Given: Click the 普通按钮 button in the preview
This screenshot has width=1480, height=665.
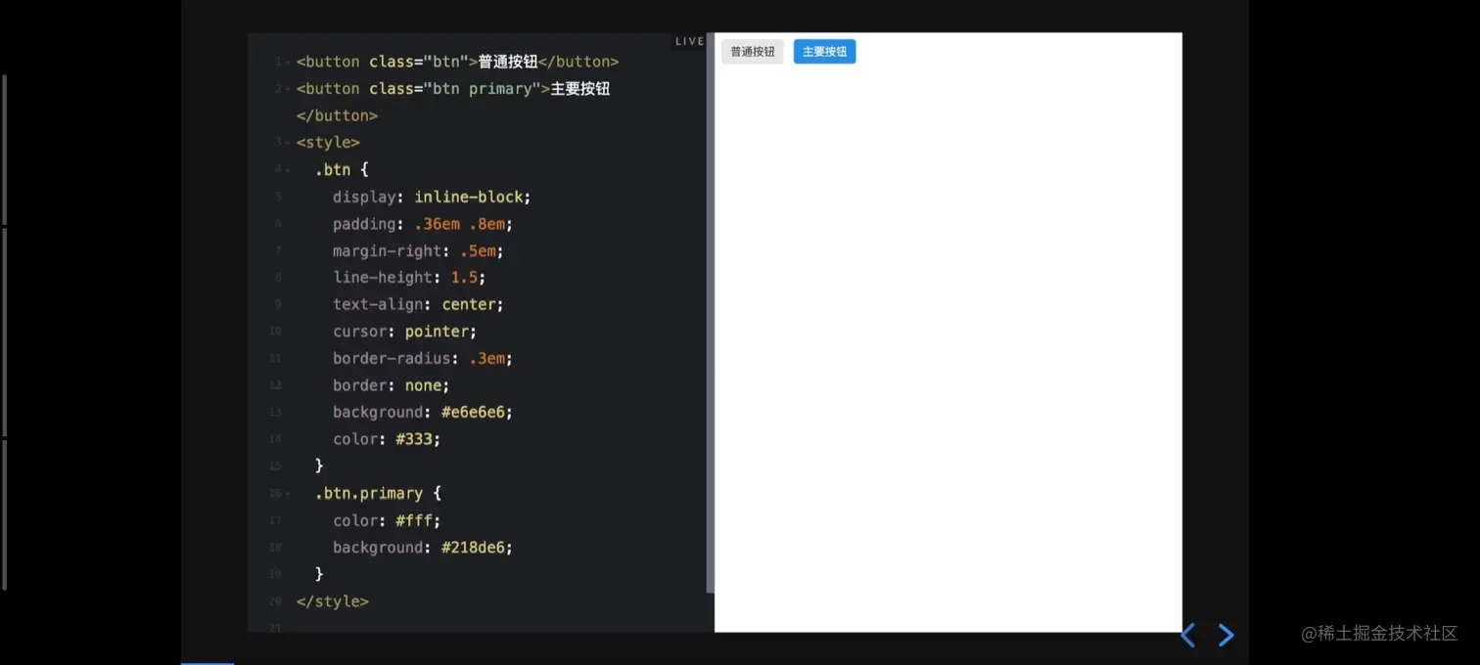Looking at the screenshot, I should pos(752,51).
